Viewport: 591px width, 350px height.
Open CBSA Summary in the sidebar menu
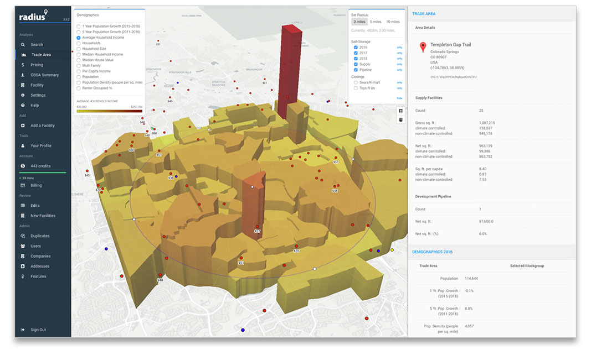[44, 75]
